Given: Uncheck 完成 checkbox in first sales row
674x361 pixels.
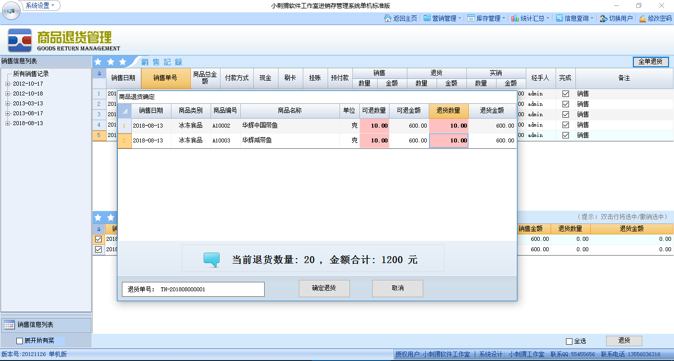Looking at the screenshot, I should 565,93.
